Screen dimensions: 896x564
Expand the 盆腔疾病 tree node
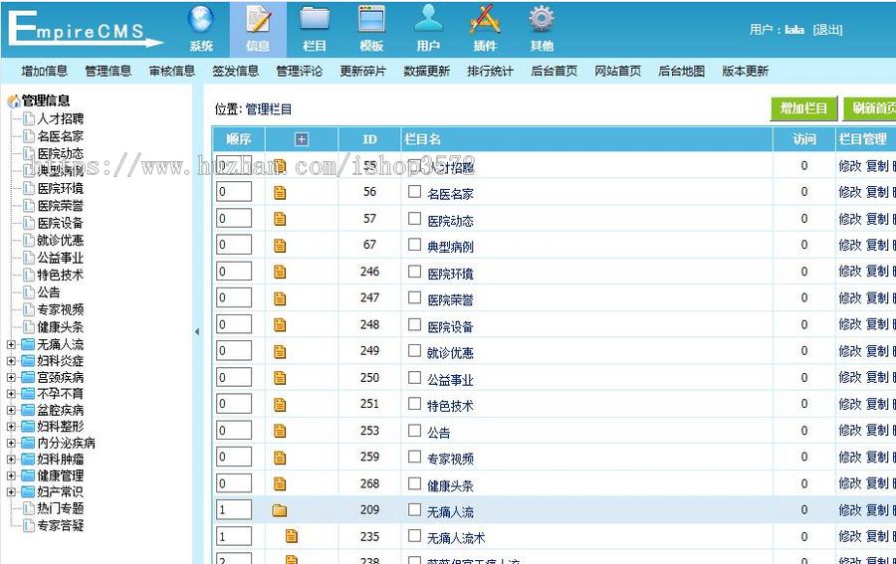pyautogui.click(x=11, y=411)
